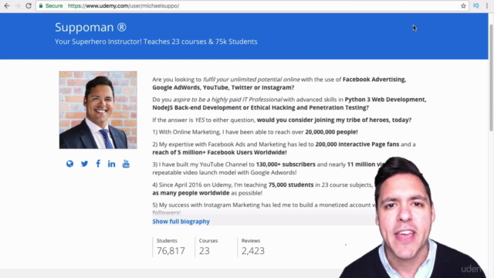Open instructor's Twitter profile icon

pos(84,164)
